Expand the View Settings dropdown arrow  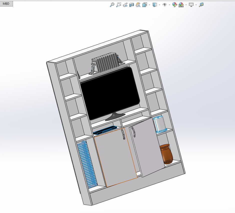pos(196,5)
